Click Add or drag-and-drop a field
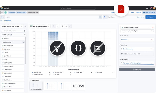The width and height of the screenshot is (156, 93). pos(137,54)
